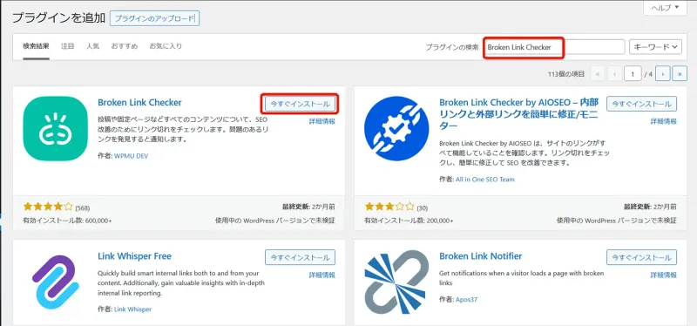
Task: Click the Broken Link Checker plugin icon
Action: point(55,128)
